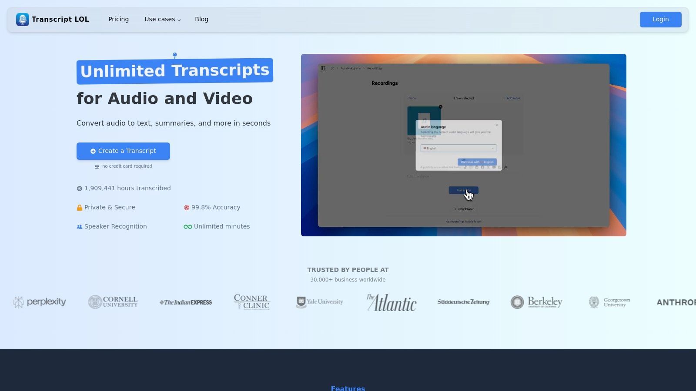Screen dimensions: 696x391
Task: Click the Berkeley university logo
Action: [536, 302]
